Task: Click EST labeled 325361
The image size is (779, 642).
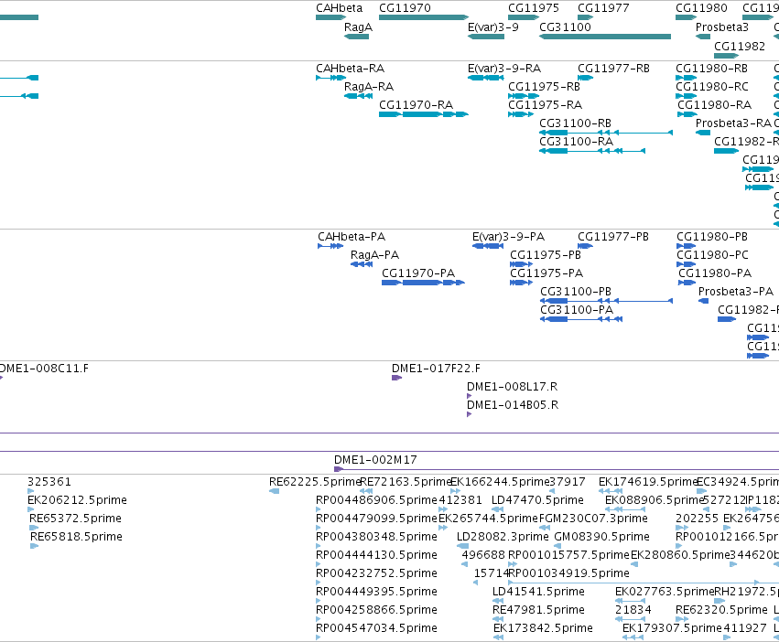Action: [49, 482]
